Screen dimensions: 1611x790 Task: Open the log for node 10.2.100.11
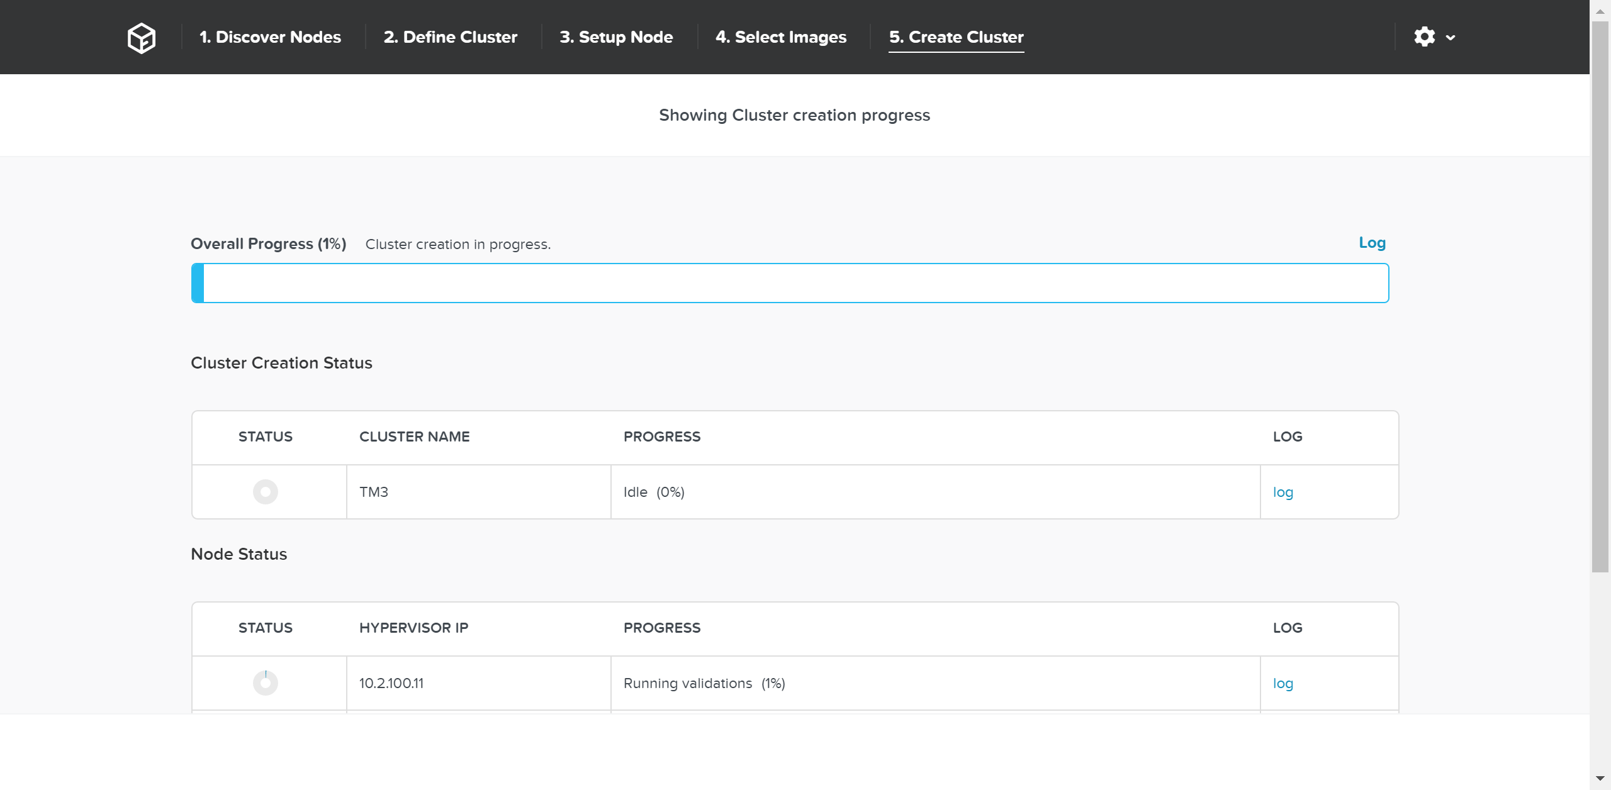[1283, 682]
